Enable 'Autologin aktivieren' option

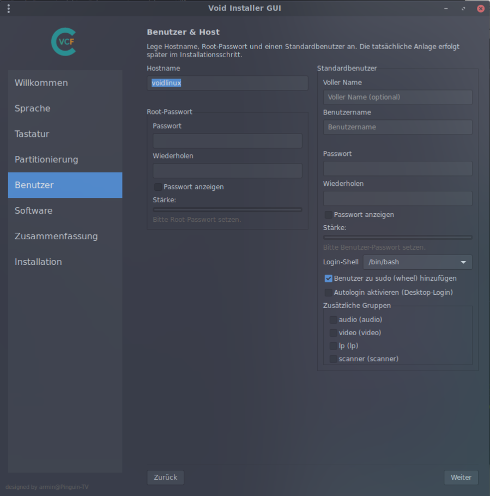tap(329, 293)
